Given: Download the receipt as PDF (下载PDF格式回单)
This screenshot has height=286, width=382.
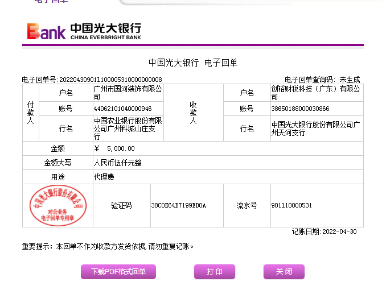Looking at the screenshot, I should pos(118,271).
